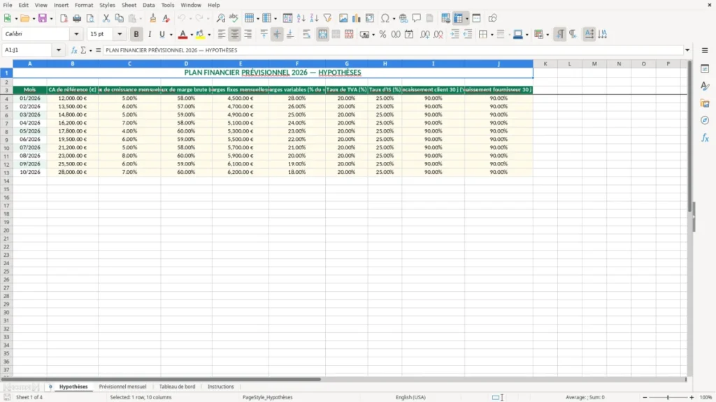Open the special character Omega icon
This screenshot has height=402, width=716.
(x=385, y=18)
